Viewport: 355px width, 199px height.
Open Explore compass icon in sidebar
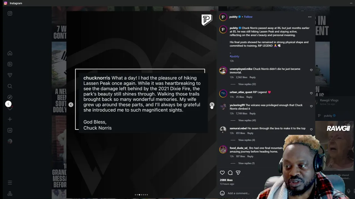point(10,97)
